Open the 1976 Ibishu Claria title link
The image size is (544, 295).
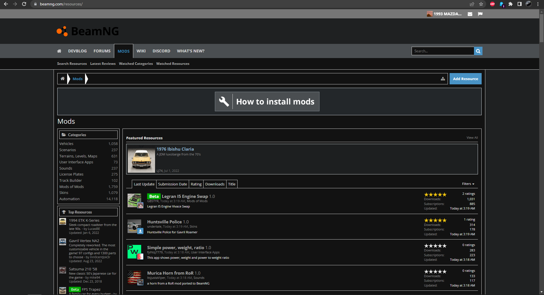tap(175, 149)
